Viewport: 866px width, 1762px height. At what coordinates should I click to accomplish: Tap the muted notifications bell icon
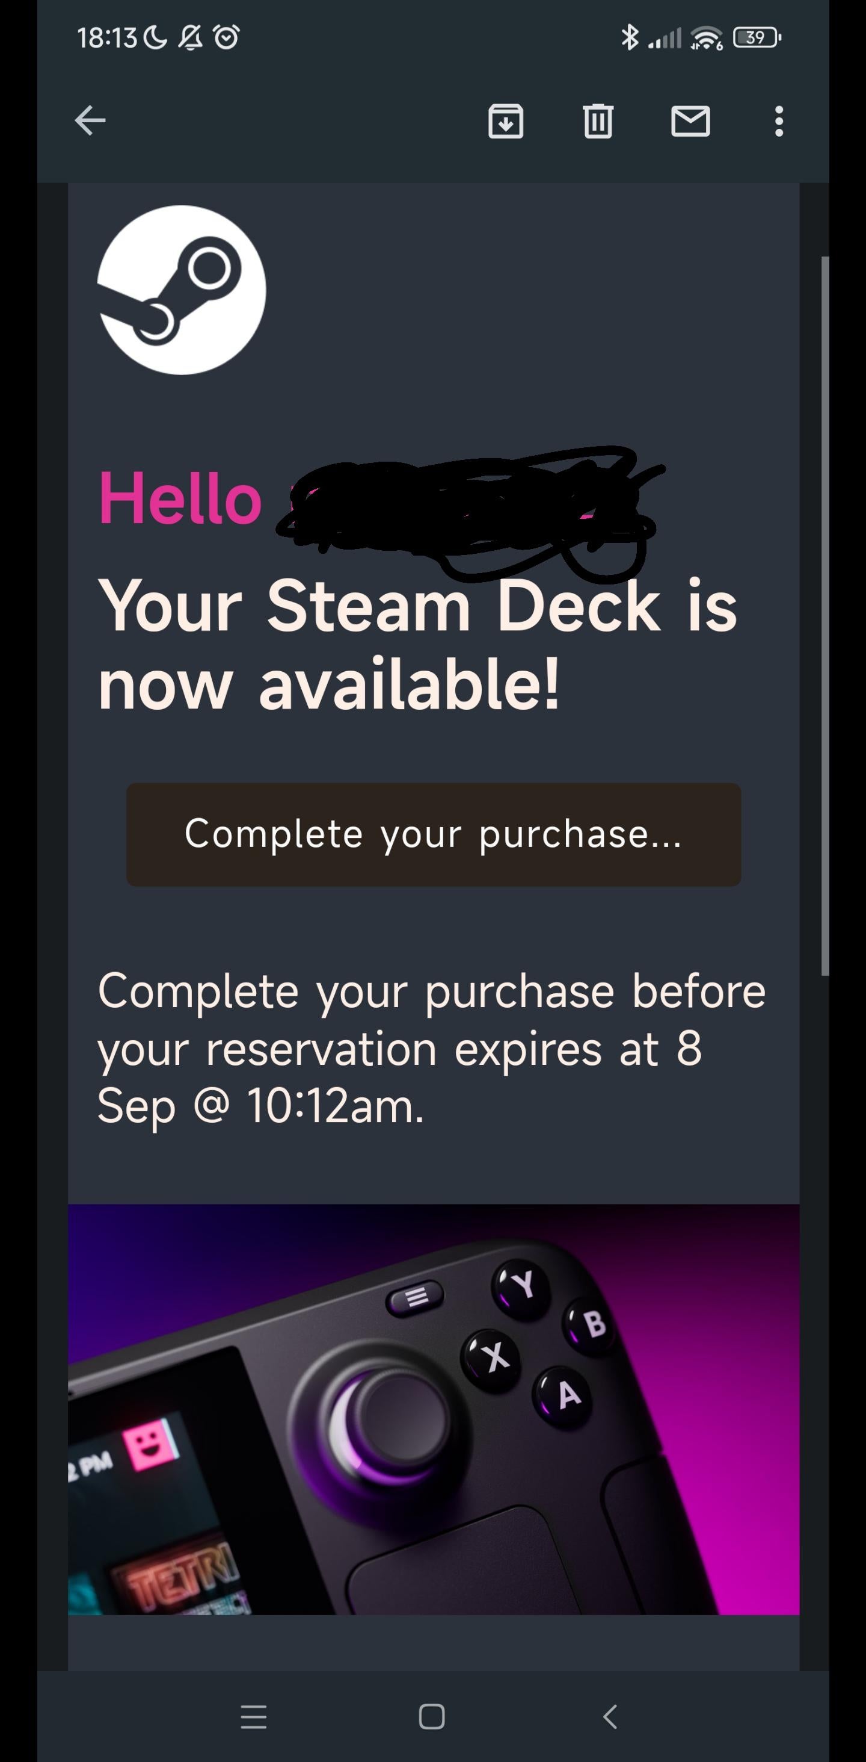191,37
